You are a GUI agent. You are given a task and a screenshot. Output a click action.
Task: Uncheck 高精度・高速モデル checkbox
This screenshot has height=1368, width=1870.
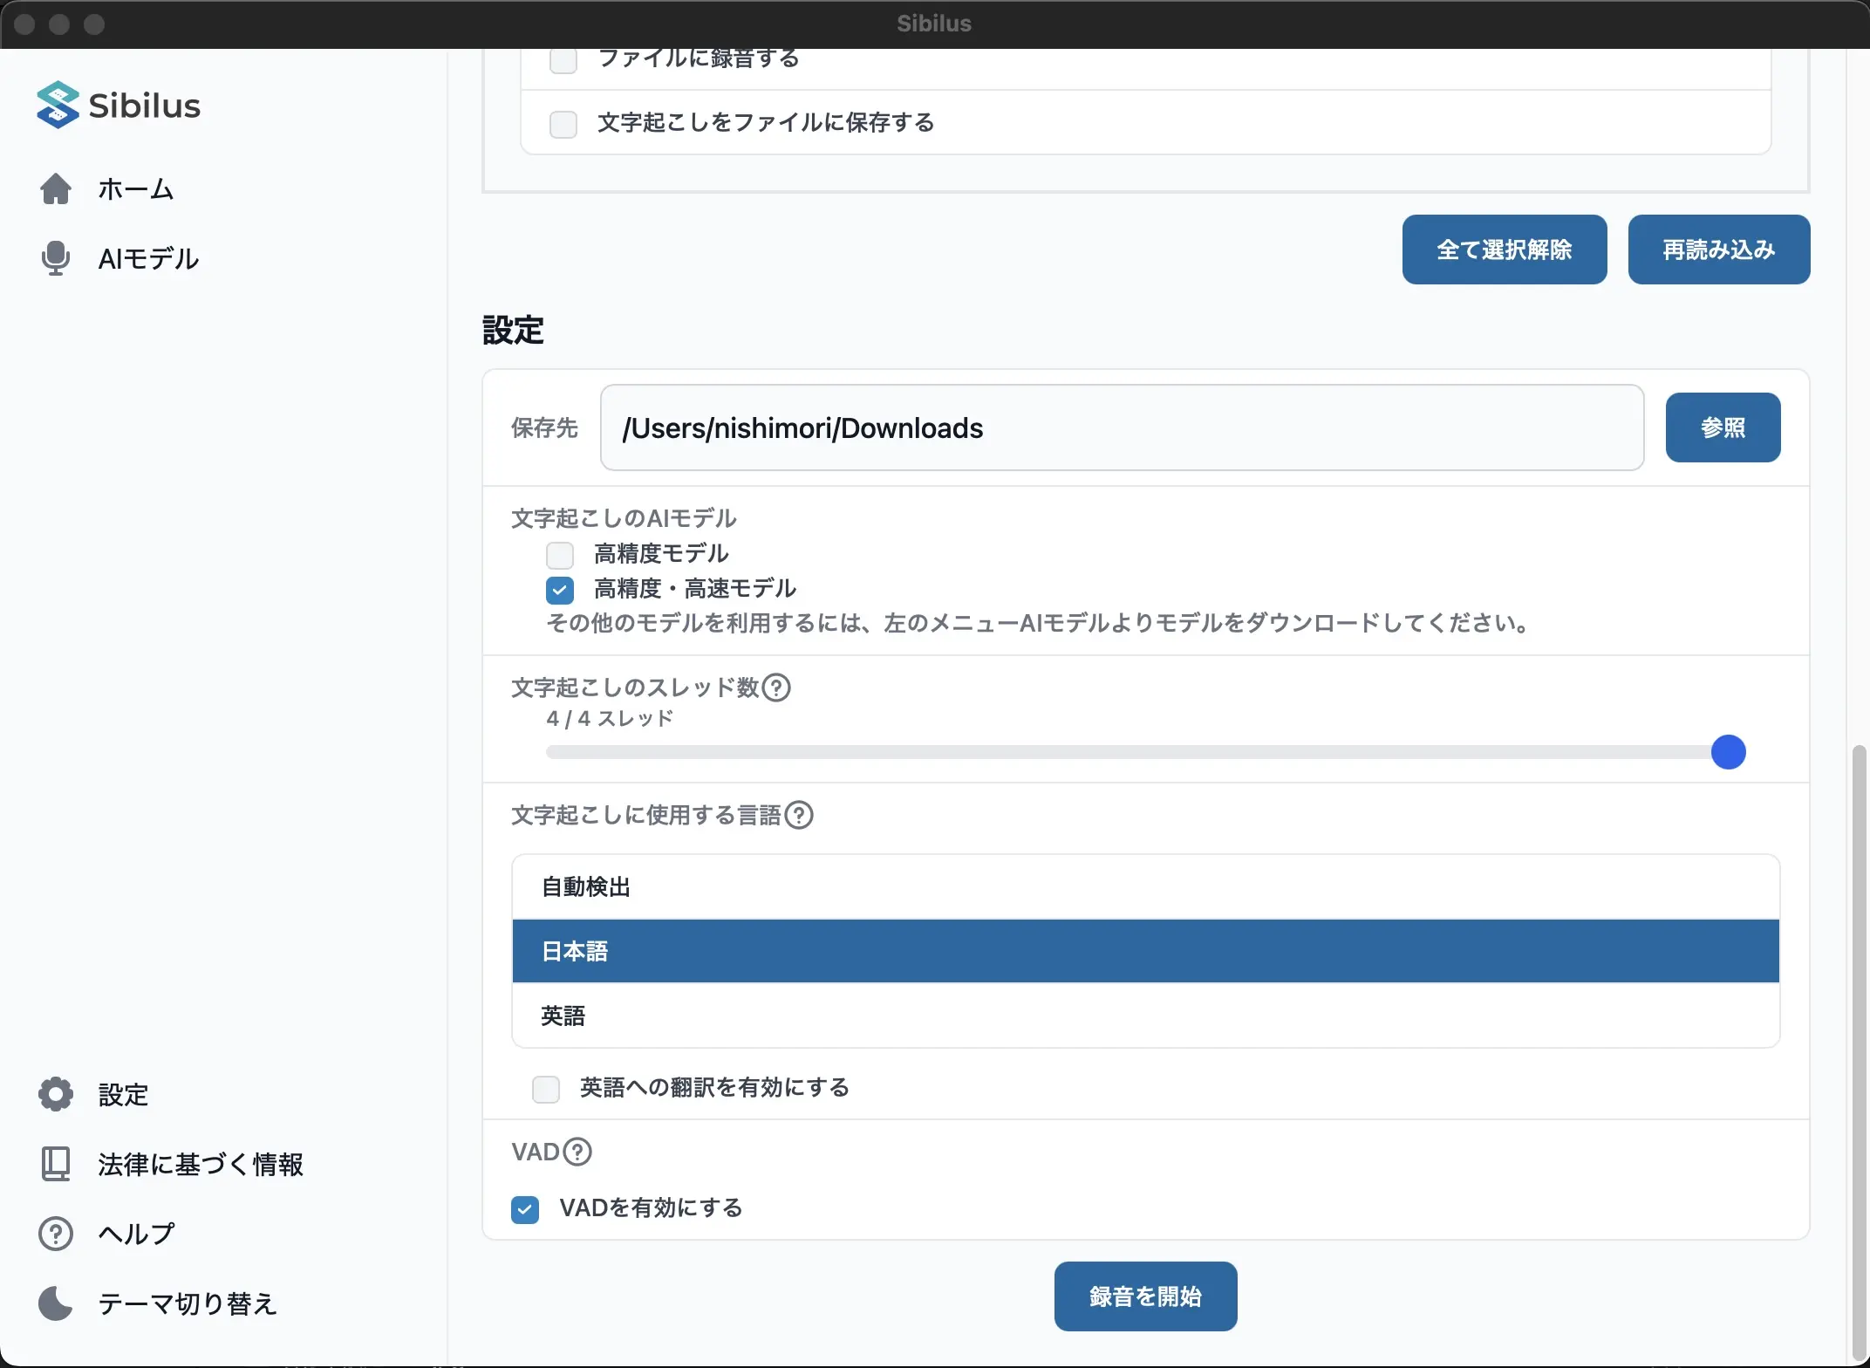click(560, 590)
